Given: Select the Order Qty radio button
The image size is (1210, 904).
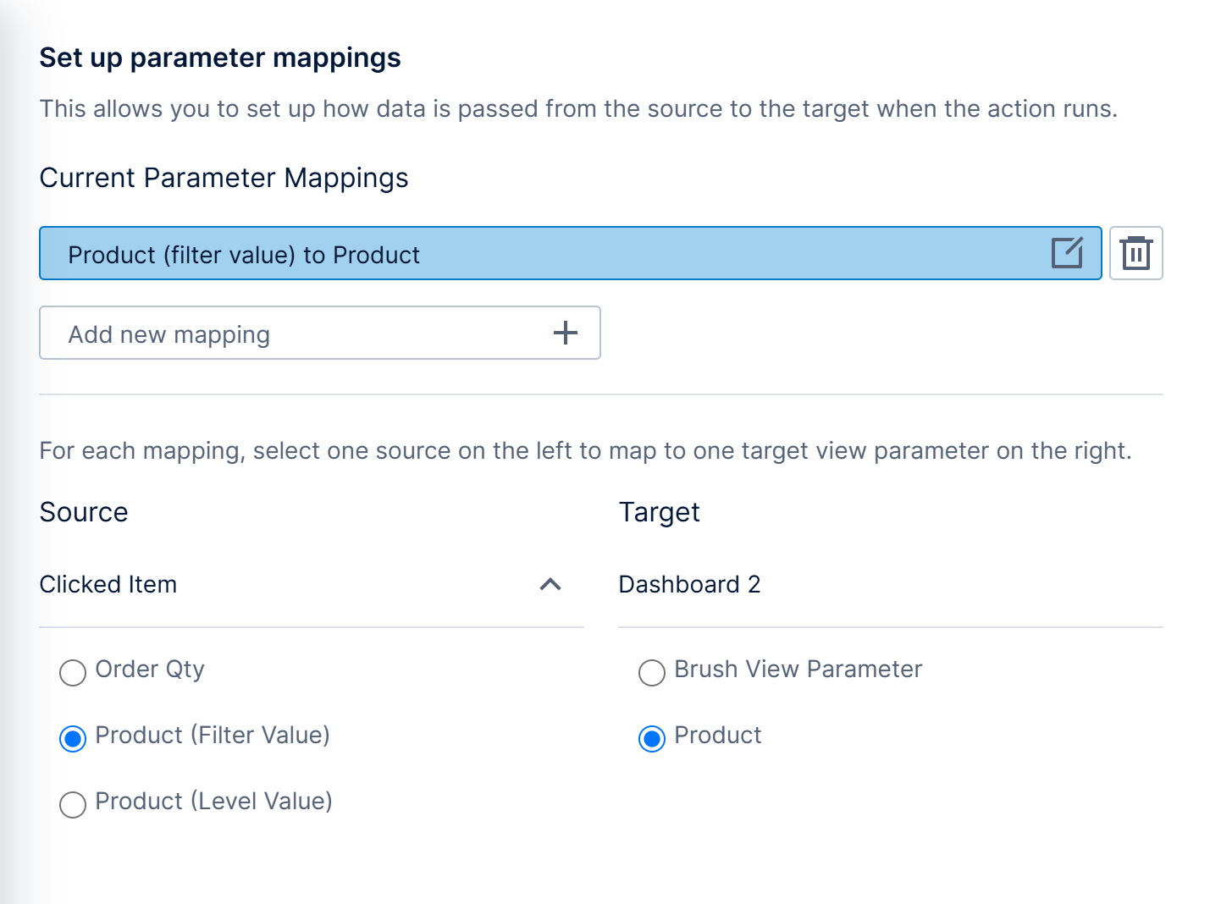Looking at the screenshot, I should (73, 673).
